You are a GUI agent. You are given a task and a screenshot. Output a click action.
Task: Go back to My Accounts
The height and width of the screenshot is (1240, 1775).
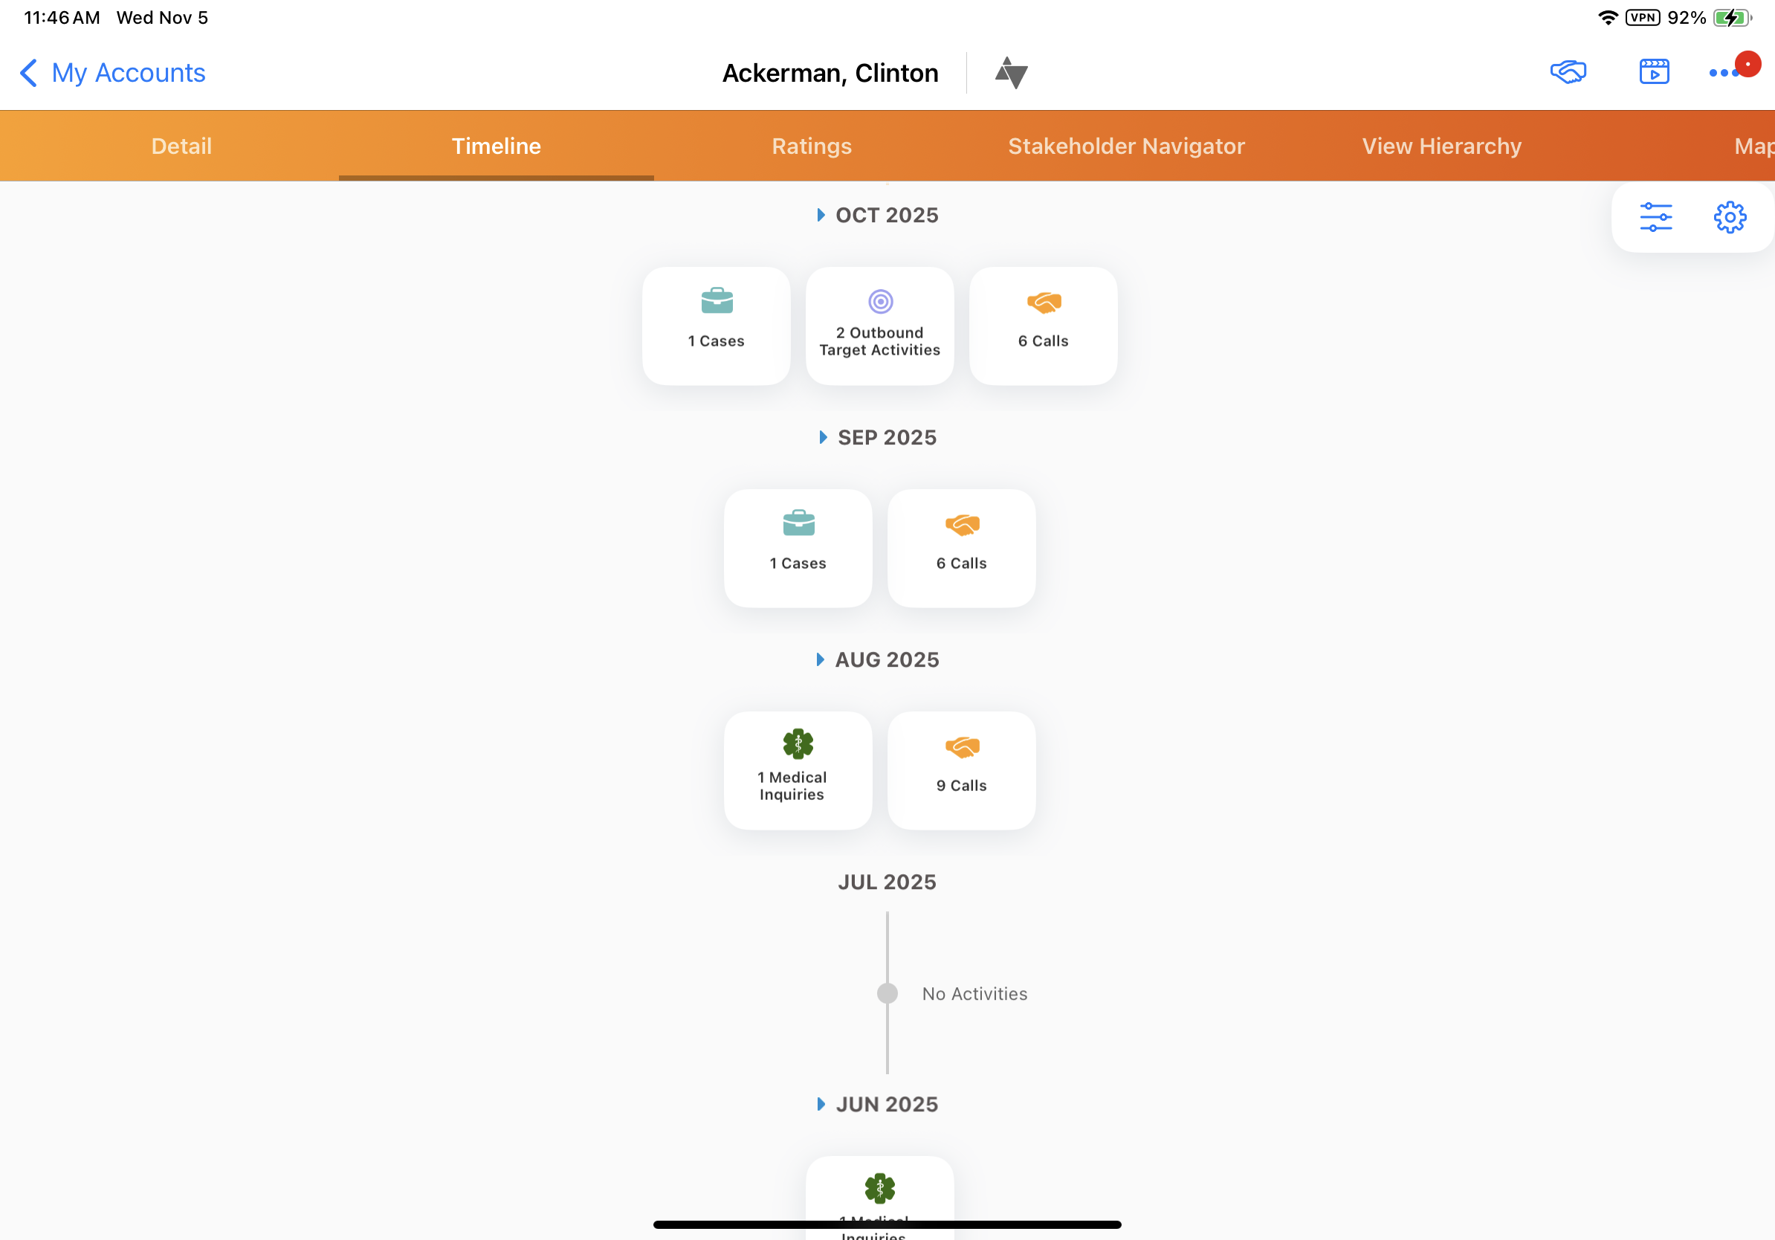click(x=112, y=73)
